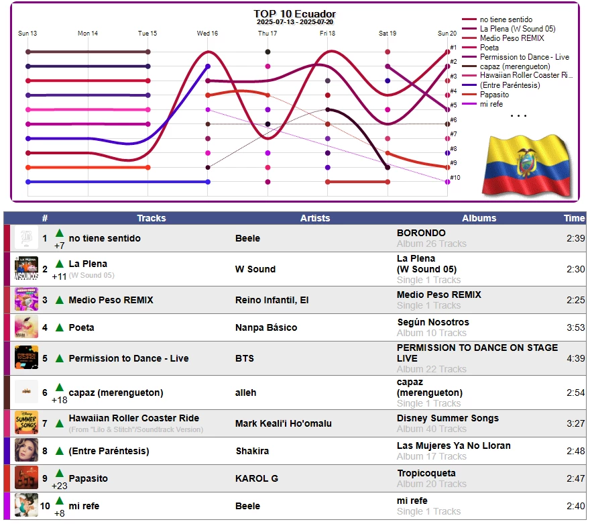Image resolution: width=590 pixels, height=524 pixels.
Task: Click the Tue 15 date label on chart
Action: click(147, 33)
